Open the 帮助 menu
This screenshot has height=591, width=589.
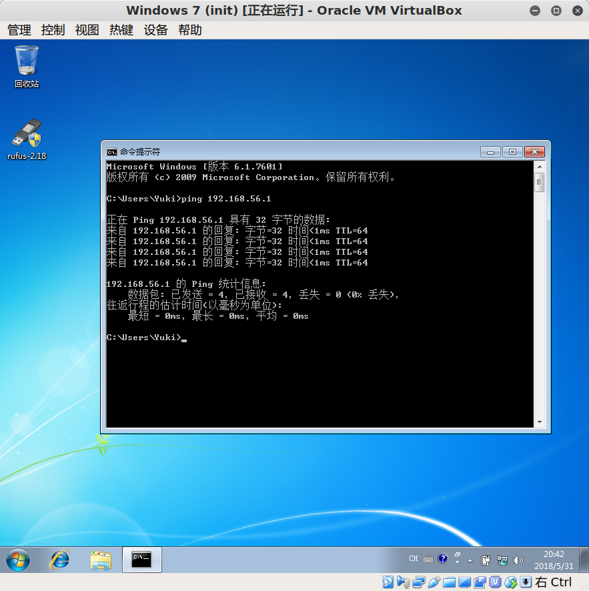[x=190, y=30]
